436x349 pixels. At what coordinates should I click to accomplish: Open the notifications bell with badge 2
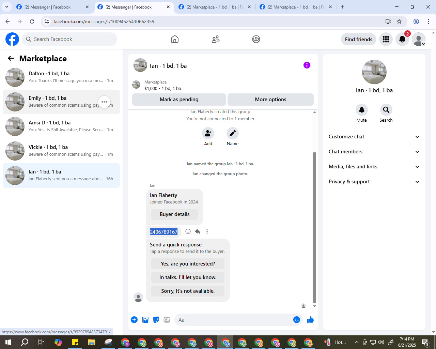402,40
